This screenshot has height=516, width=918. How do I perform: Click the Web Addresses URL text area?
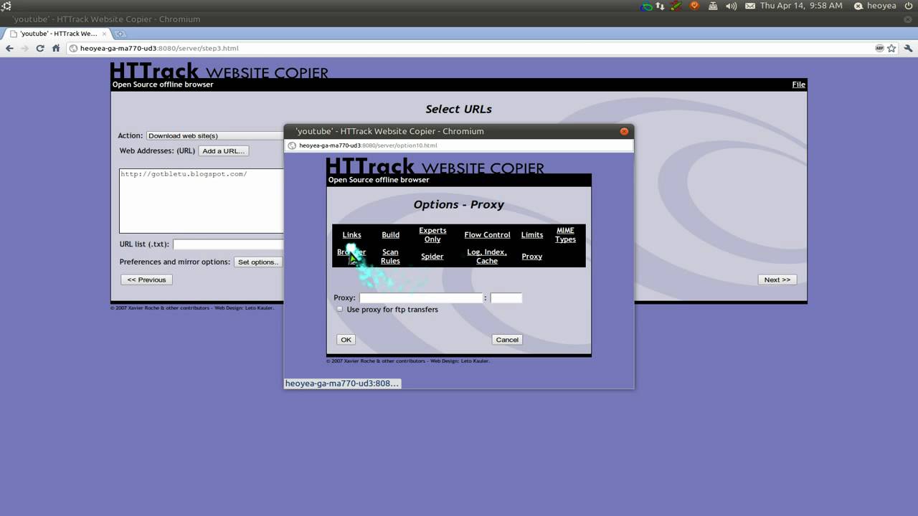pos(202,201)
